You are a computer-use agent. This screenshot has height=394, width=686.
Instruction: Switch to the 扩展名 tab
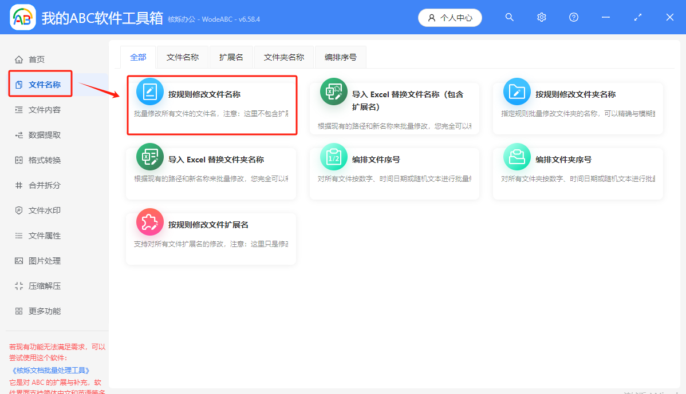click(x=231, y=57)
